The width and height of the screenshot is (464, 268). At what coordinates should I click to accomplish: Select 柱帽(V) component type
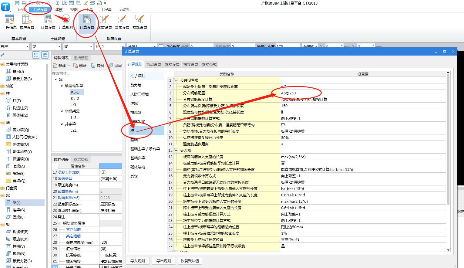(18, 246)
